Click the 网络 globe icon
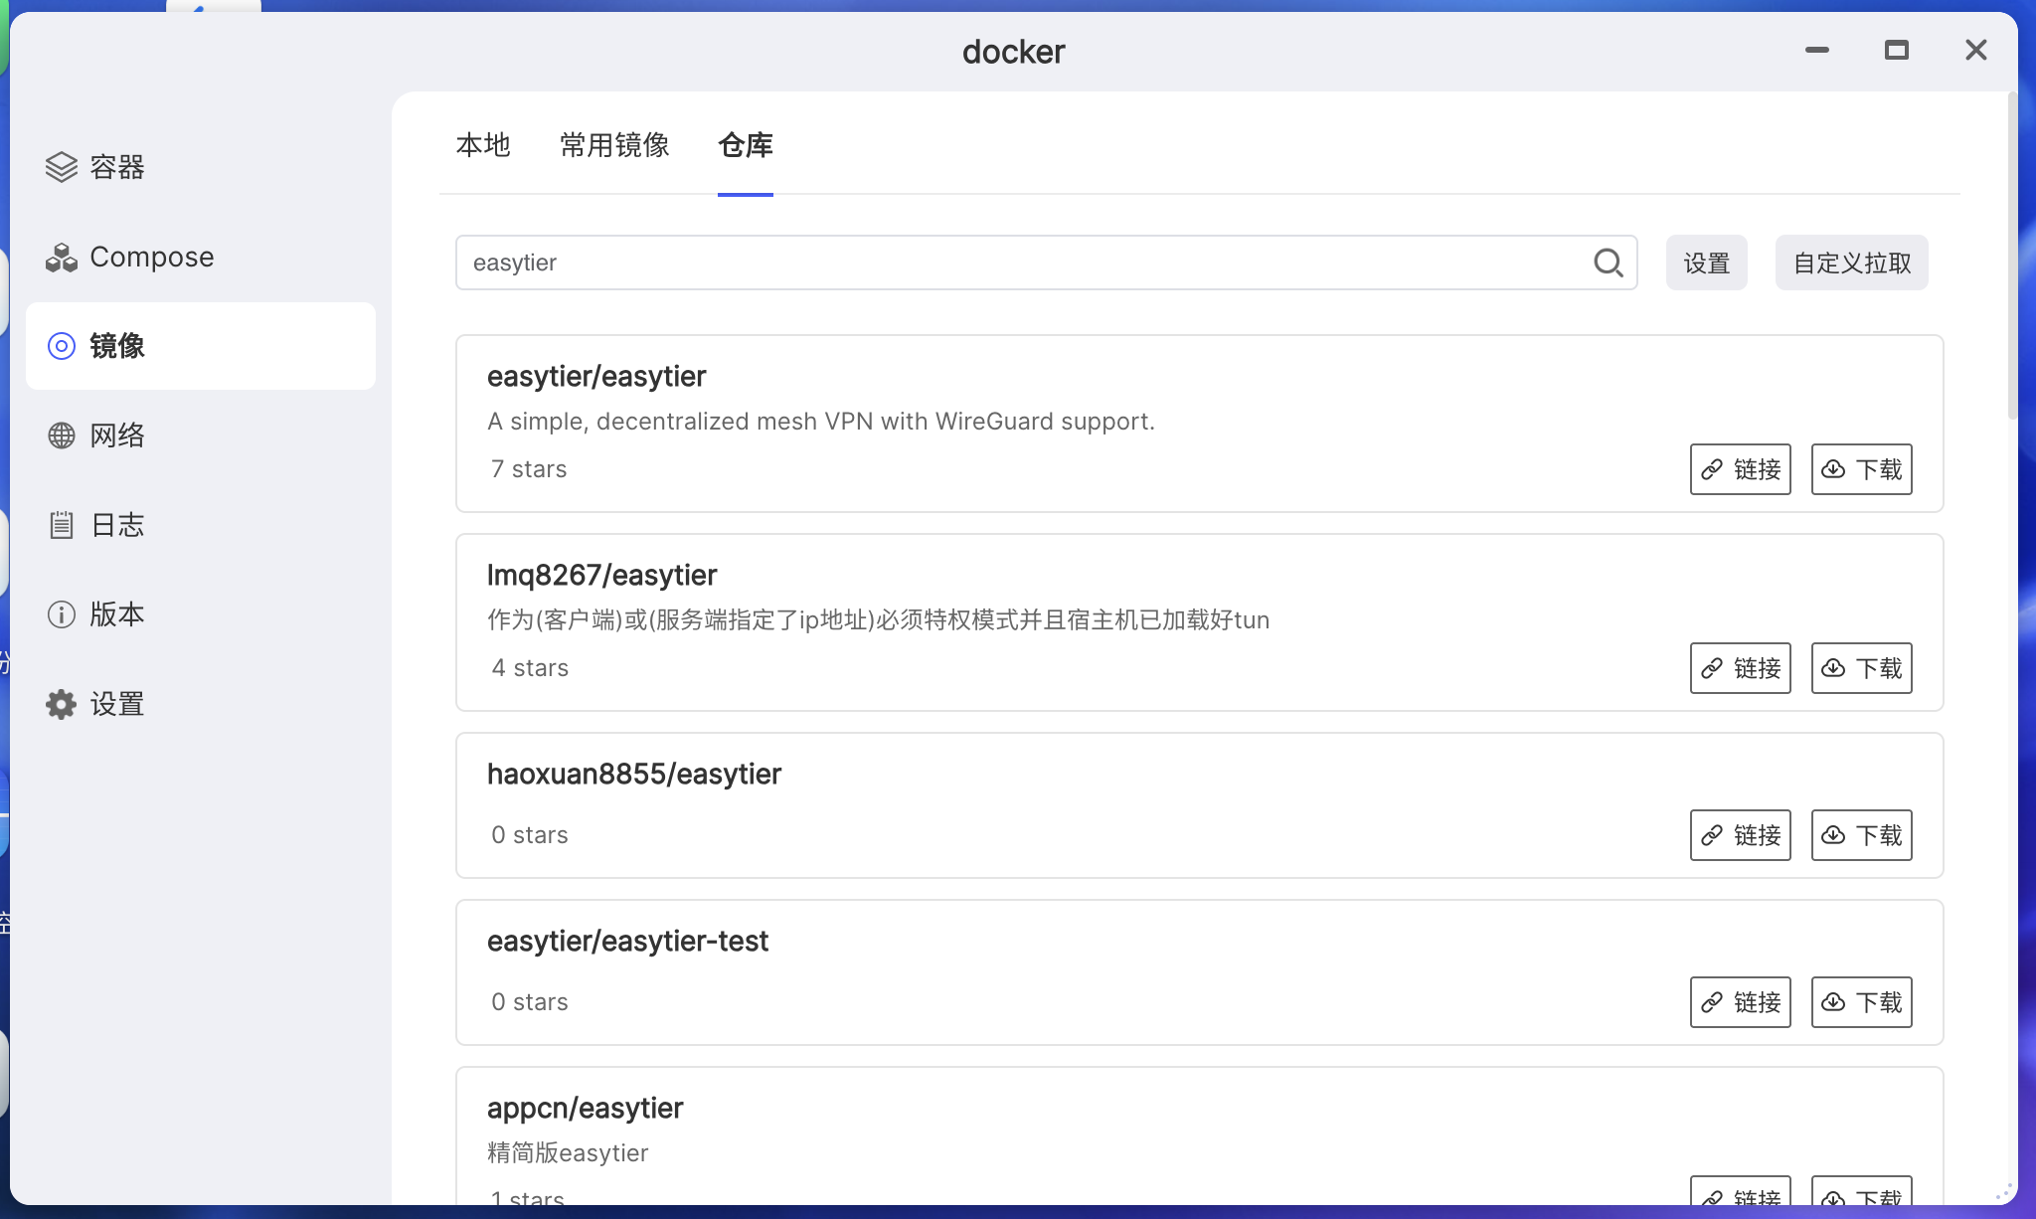2036x1219 pixels. tap(62, 435)
